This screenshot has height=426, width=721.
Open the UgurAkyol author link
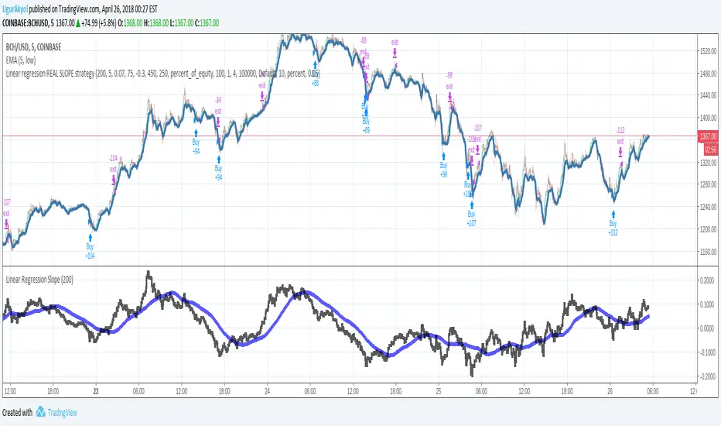15,9
